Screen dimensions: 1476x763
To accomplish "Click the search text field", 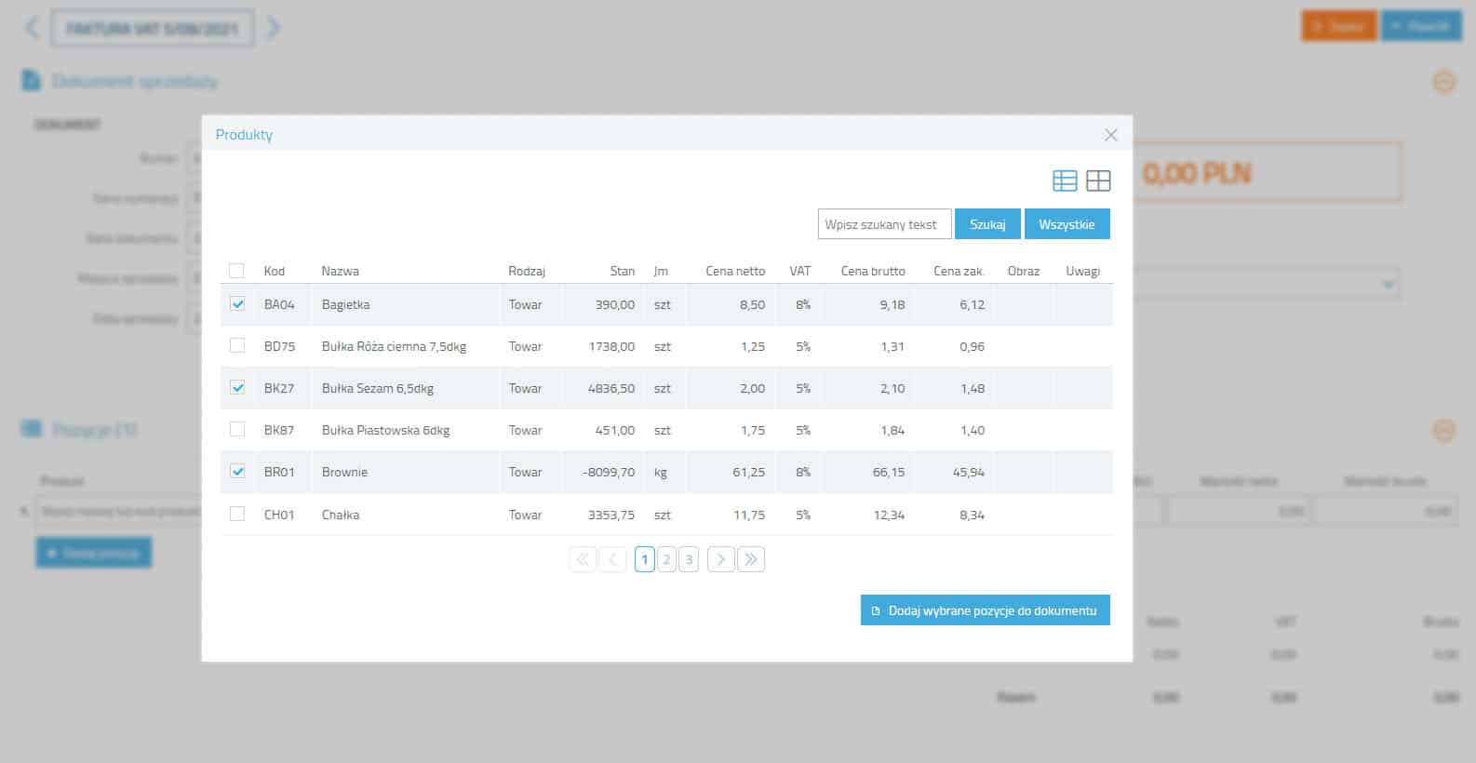I will (884, 224).
